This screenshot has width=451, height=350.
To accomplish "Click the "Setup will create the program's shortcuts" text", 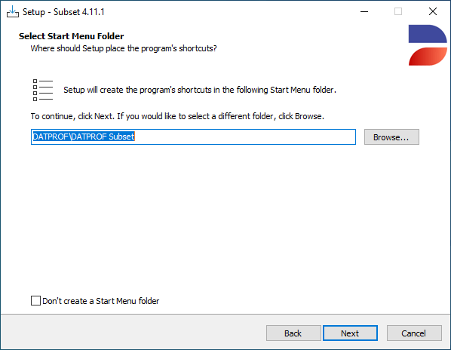I will pos(200,90).
